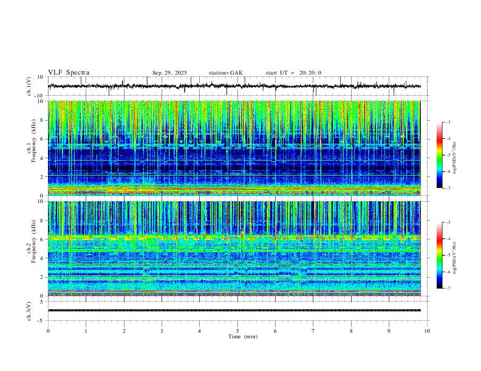Click the date "Sep. 29, 2025"

pyautogui.click(x=169, y=73)
